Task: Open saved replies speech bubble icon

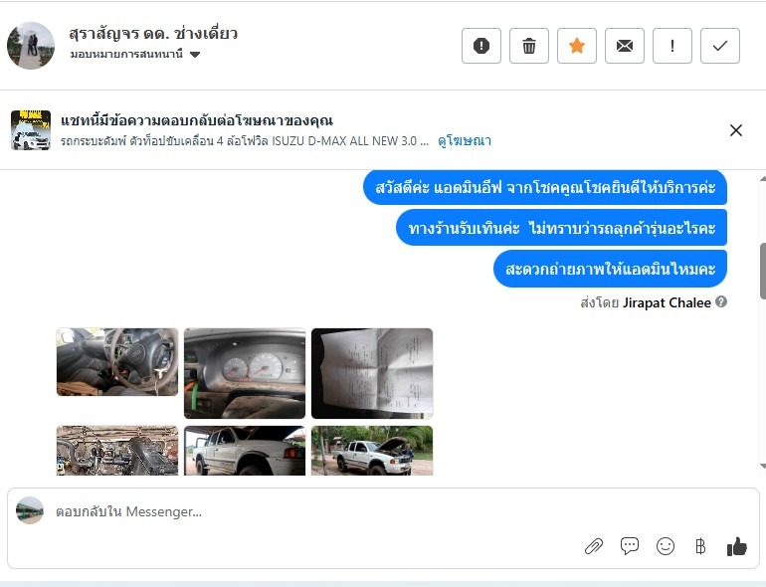Action: coord(629,545)
